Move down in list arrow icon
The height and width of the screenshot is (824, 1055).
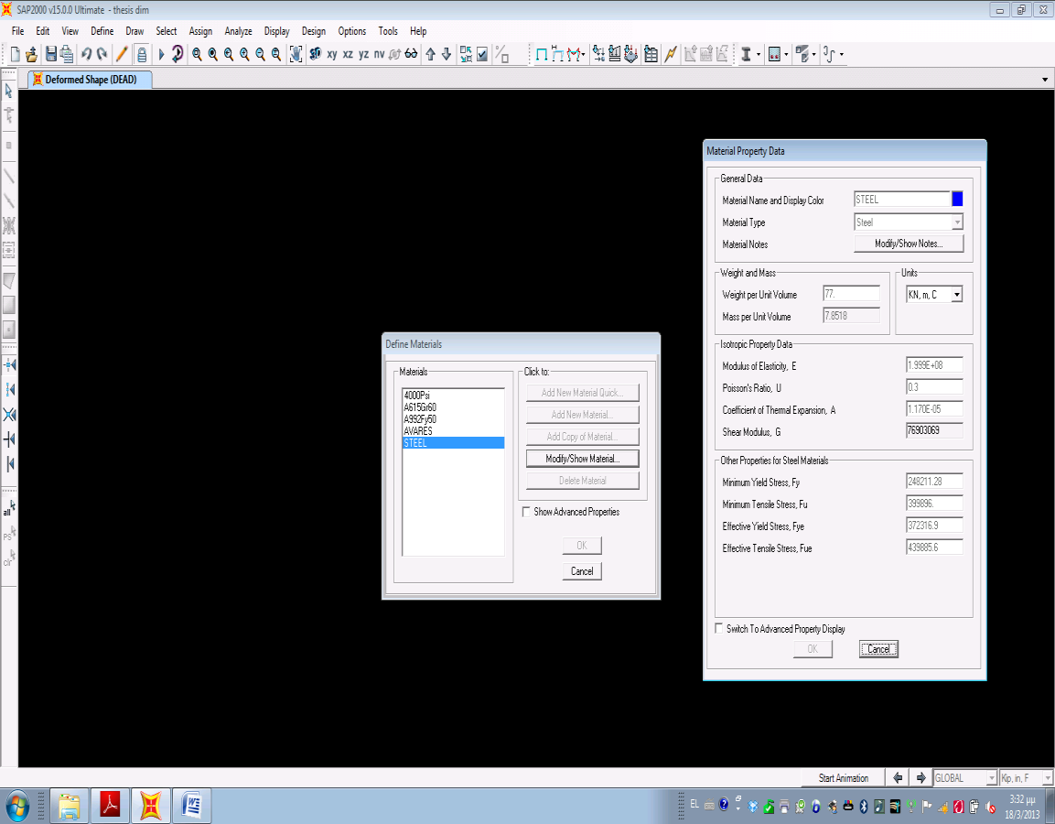coord(447,55)
